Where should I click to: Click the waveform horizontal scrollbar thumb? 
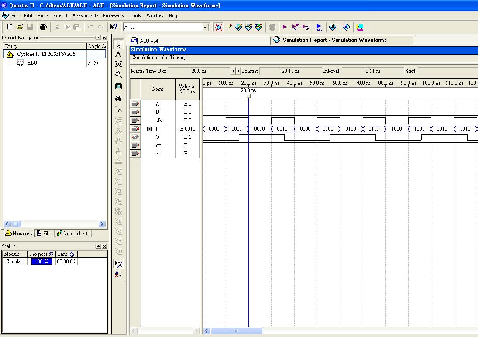[x=236, y=331]
